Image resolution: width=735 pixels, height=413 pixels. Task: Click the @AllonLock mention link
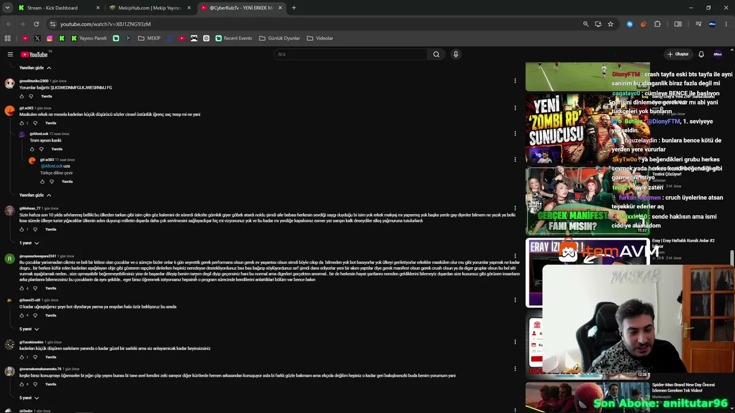point(52,166)
